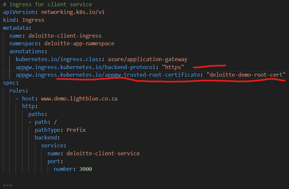
Task: Click the 'http:' key
Action: (x=30, y=106)
